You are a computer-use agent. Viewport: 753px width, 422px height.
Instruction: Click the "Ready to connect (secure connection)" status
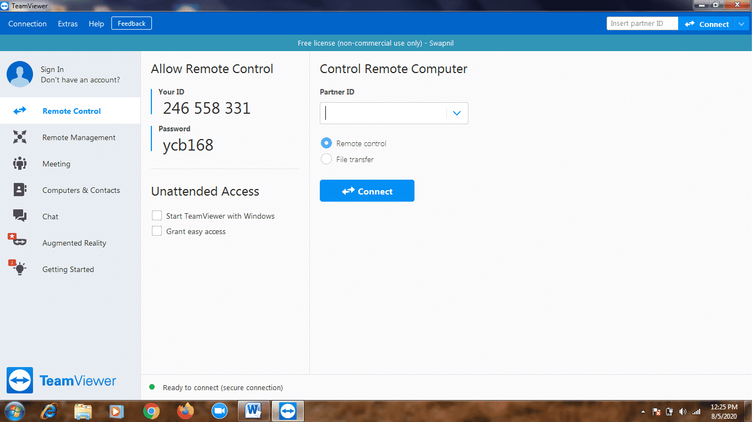pyautogui.click(x=223, y=387)
